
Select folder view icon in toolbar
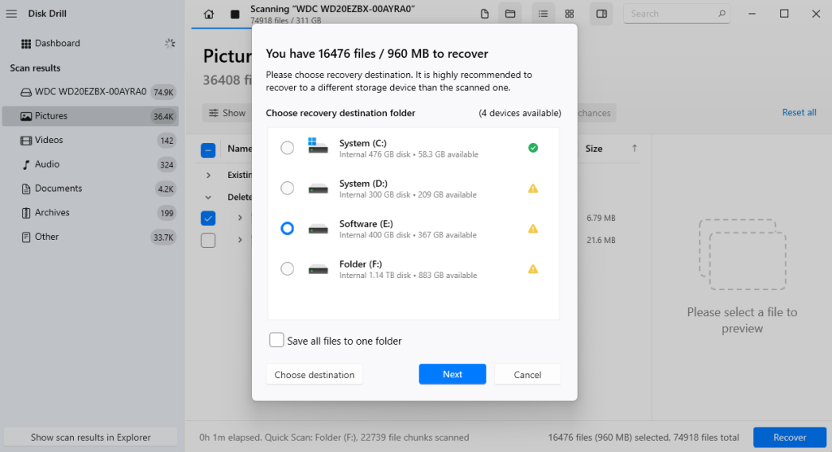tap(510, 14)
